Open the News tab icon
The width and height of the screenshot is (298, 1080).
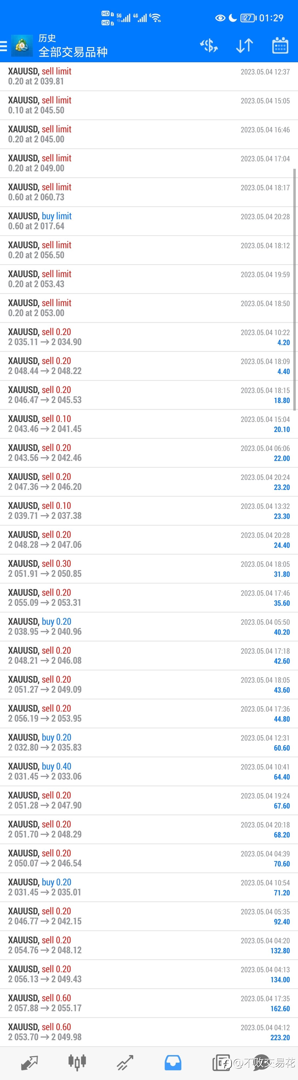(x=221, y=1063)
